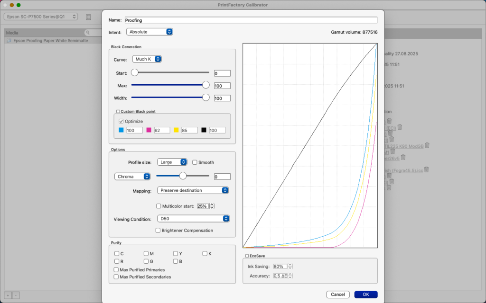Select Epson Proofing Paper White Semimatte media
The height and width of the screenshot is (303, 486).
[50, 41]
